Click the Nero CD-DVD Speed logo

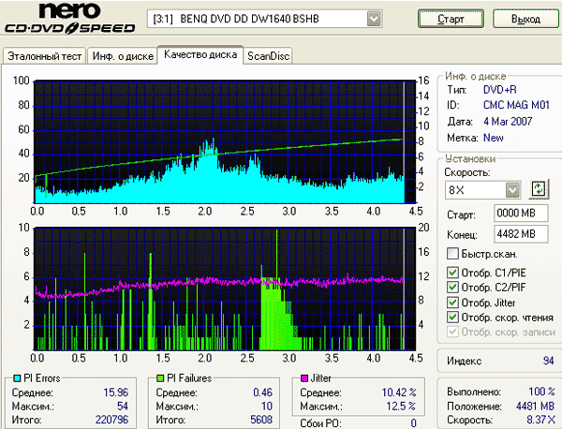click(x=70, y=19)
